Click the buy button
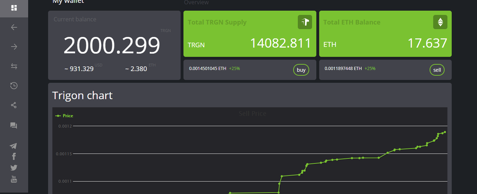The width and height of the screenshot is (477, 194). click(x=301, y=70)
